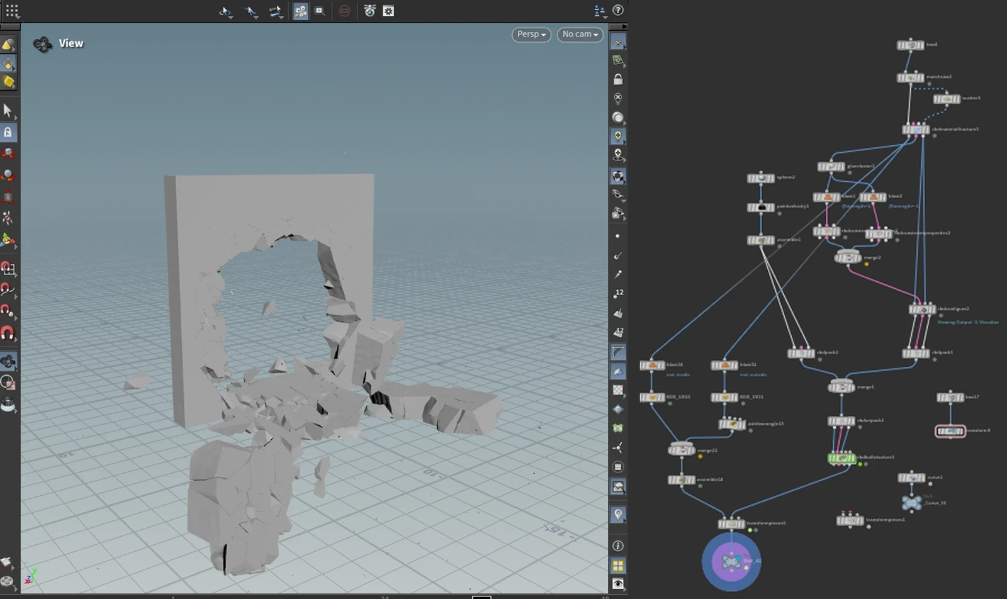The height and width of the screenshot is (599, 1007).
Task: Click the purple circled null node
Action: [x=731, y=561]
